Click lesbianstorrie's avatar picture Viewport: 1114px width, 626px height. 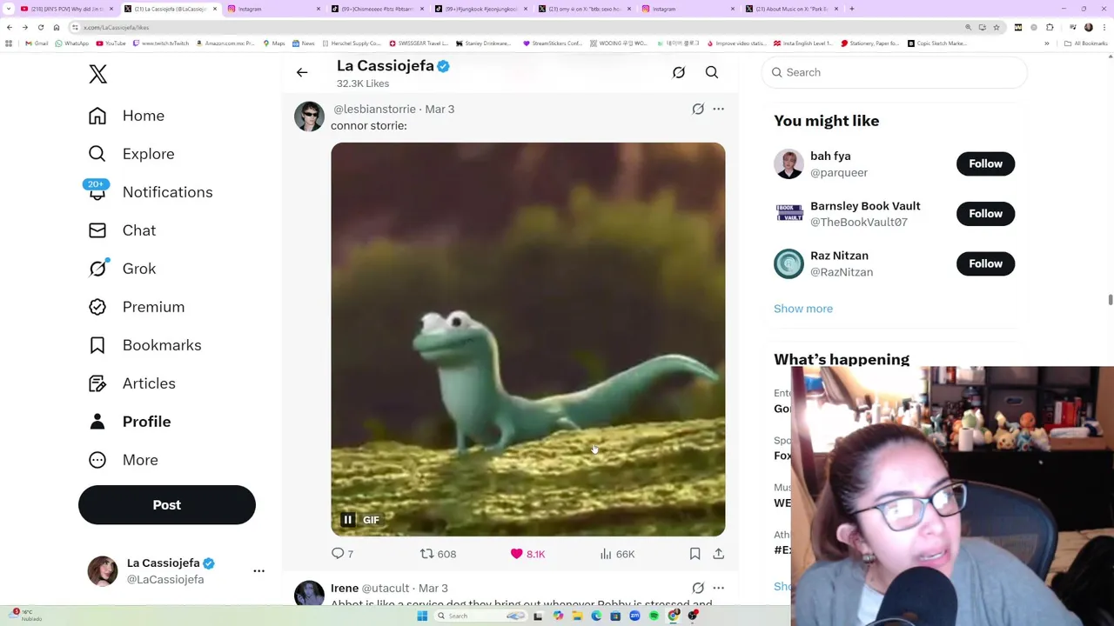point(309,117)
